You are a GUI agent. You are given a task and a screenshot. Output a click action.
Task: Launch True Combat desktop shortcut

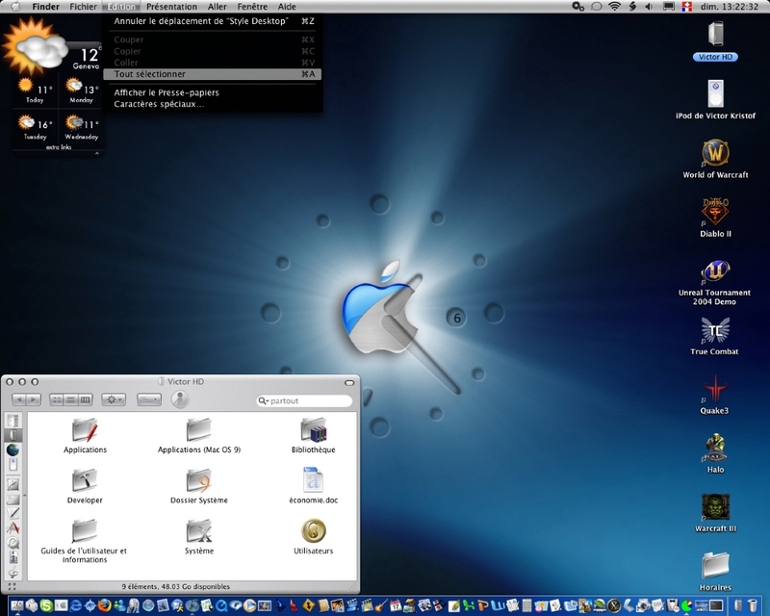coord(715,336)
